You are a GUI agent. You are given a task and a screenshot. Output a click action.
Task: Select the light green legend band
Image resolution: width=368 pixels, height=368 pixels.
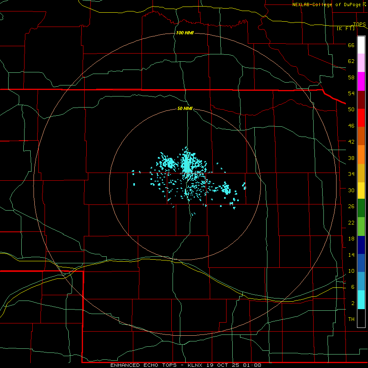[361, 227]
